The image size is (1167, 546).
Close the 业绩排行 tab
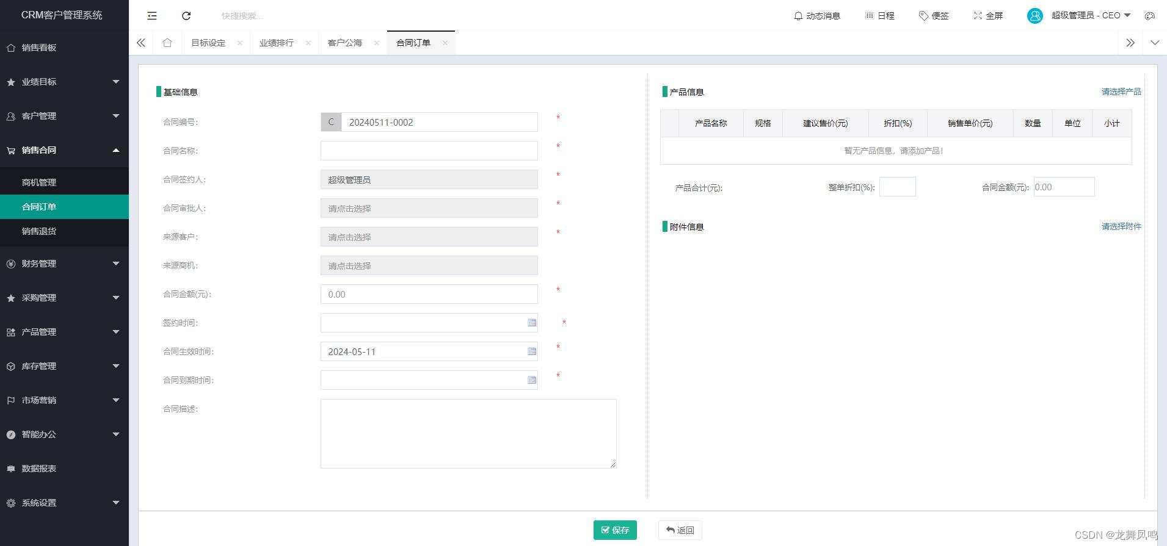pyautogui.click(x=308, y=43)
